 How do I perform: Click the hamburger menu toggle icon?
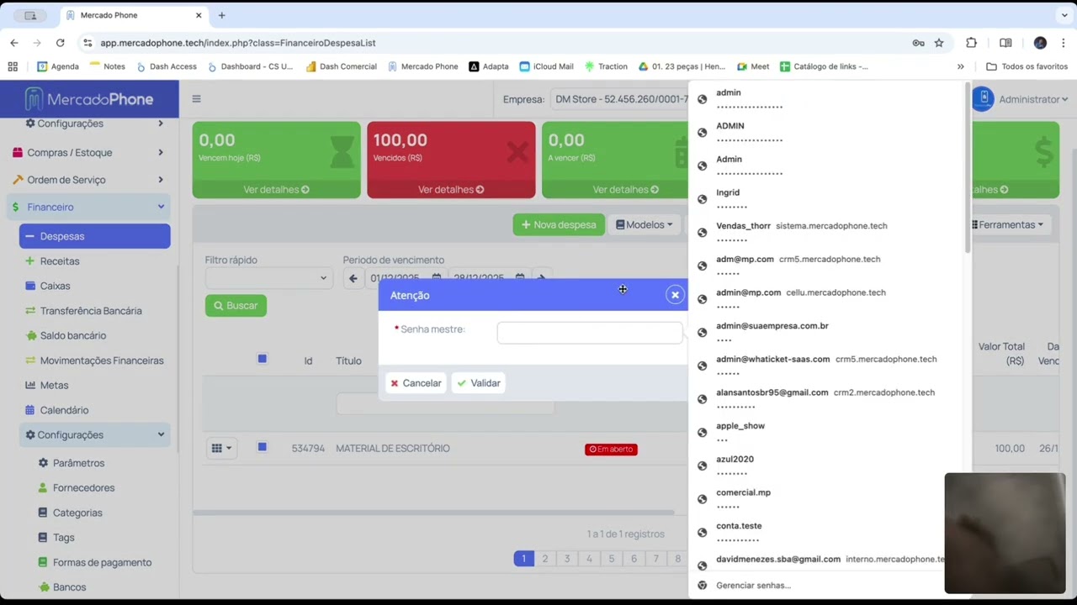click(196, 99)
